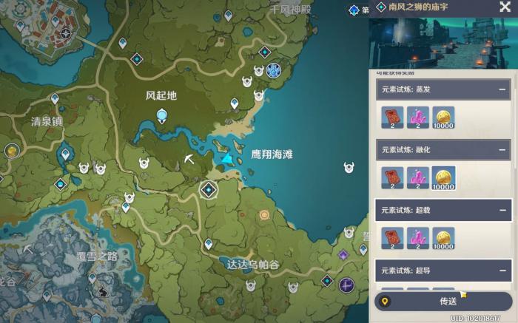The image size is (518, 323).
Task: Click the domain marker below 千风神殿
Action: tap(265, 52)
